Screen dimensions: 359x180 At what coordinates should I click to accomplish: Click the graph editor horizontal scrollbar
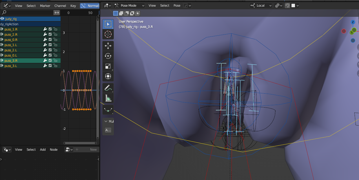click(x=80, y=143)
